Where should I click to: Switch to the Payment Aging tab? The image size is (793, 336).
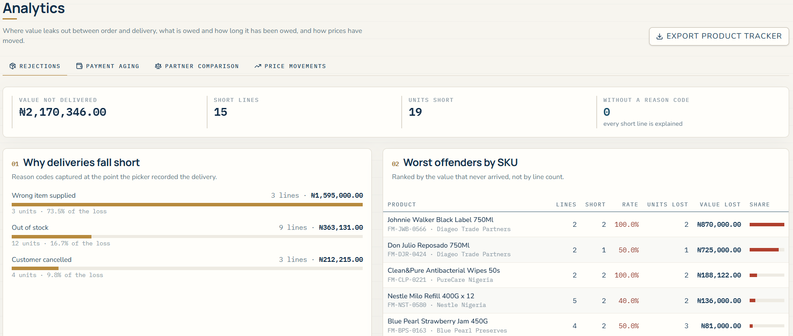point(108,66)
